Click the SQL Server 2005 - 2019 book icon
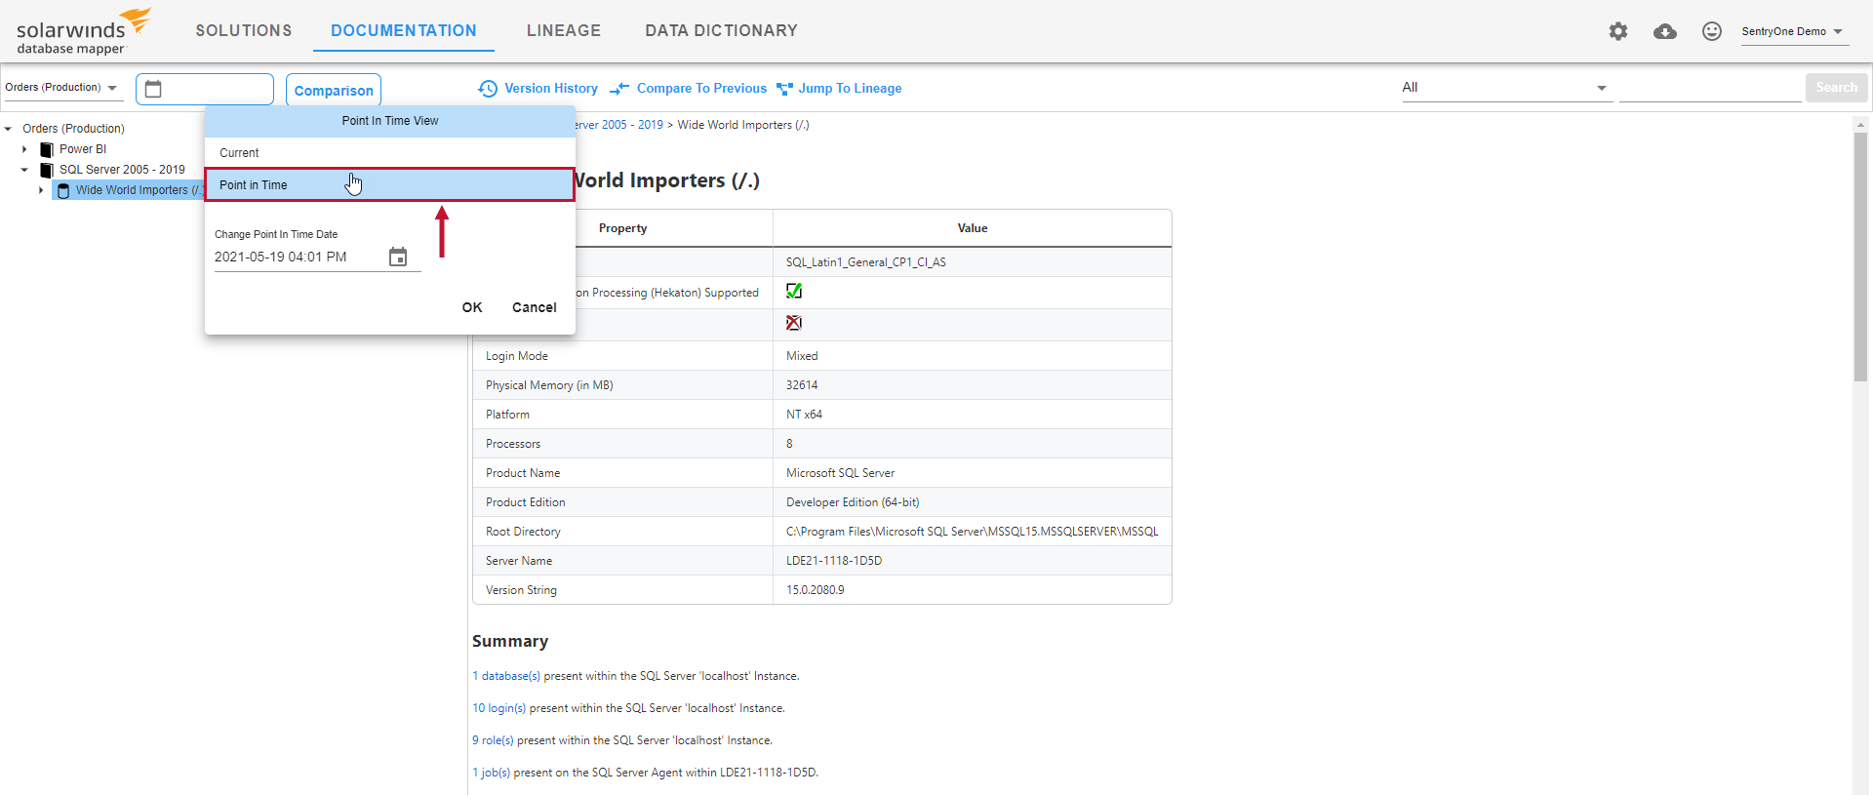 pos(47,170)
